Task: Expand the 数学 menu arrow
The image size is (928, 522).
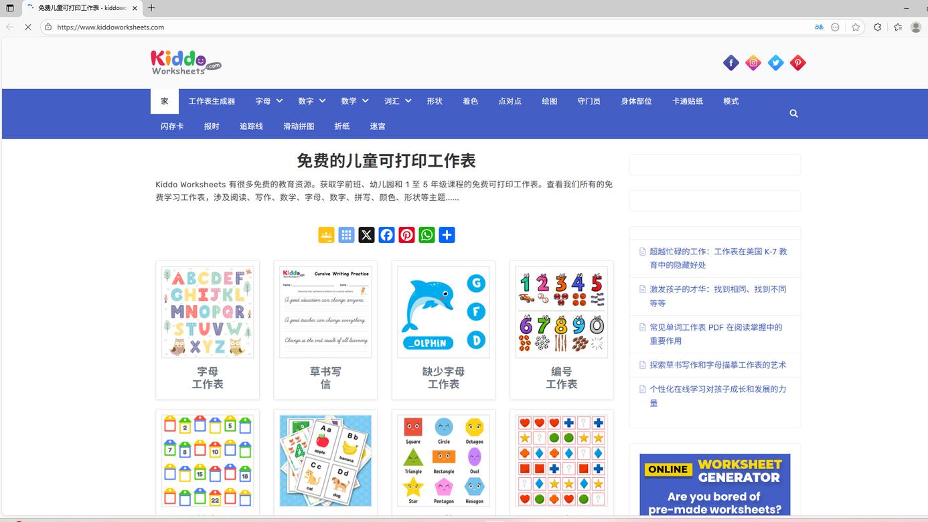Action: coord(365,101)
